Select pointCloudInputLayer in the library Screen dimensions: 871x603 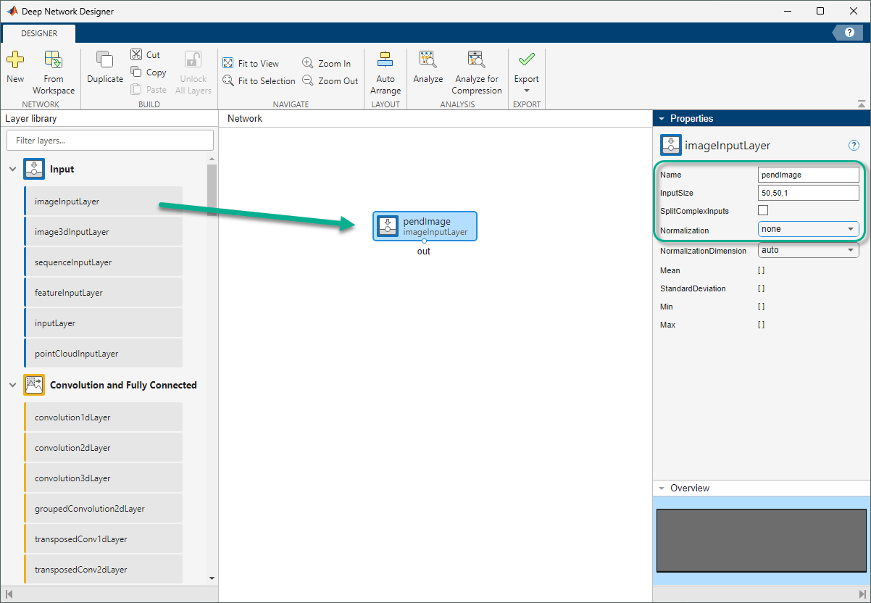click(104, 354)
